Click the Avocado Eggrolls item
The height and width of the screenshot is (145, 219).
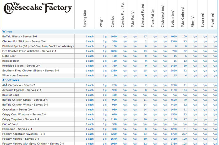pyautogui.click(x=22, y=90)
